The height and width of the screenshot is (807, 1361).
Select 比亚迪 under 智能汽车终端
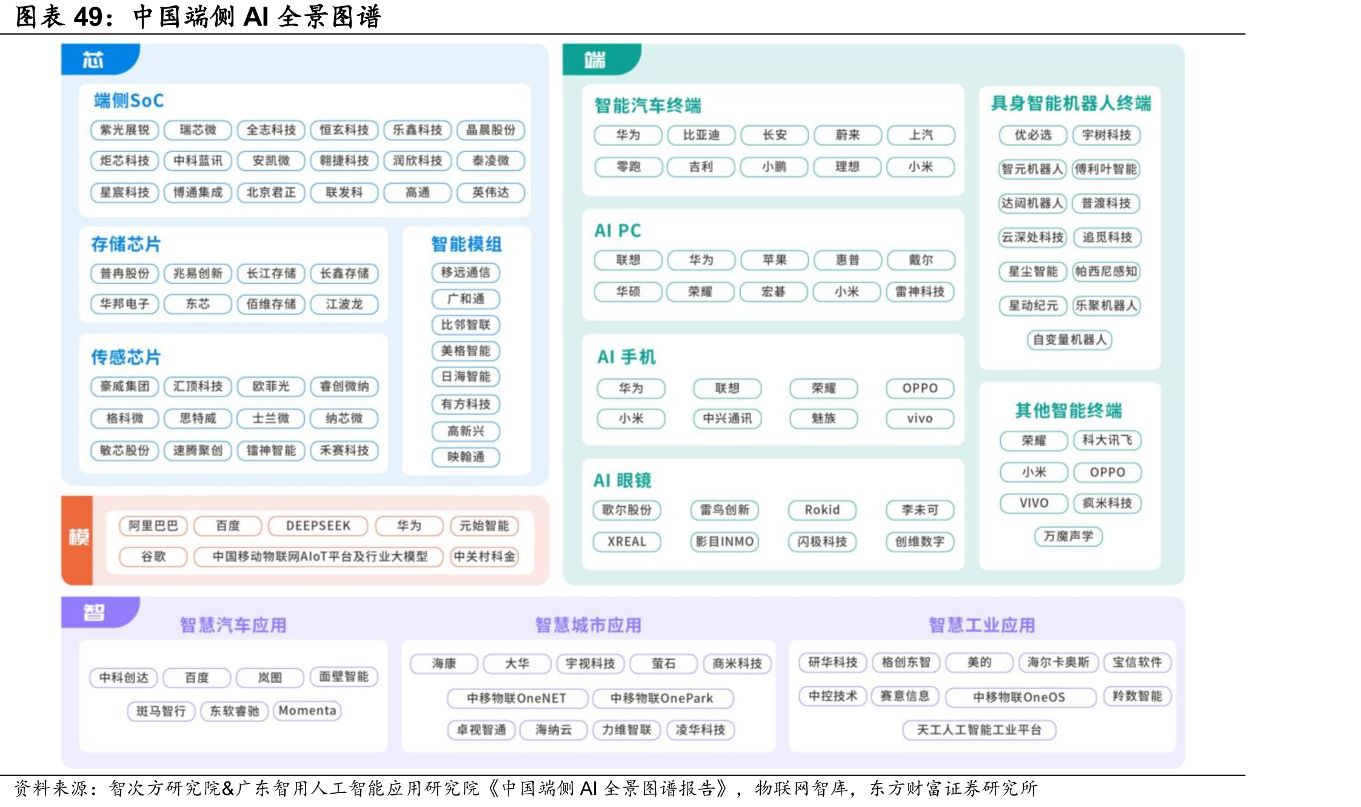pos(701,135)
